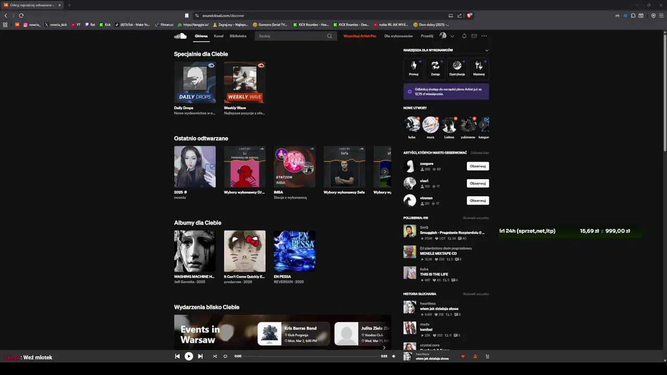Click Wyświetl wszystko next to Polubienia
Viewport: 667px width, 375px height.
click(x=476, y=218)
